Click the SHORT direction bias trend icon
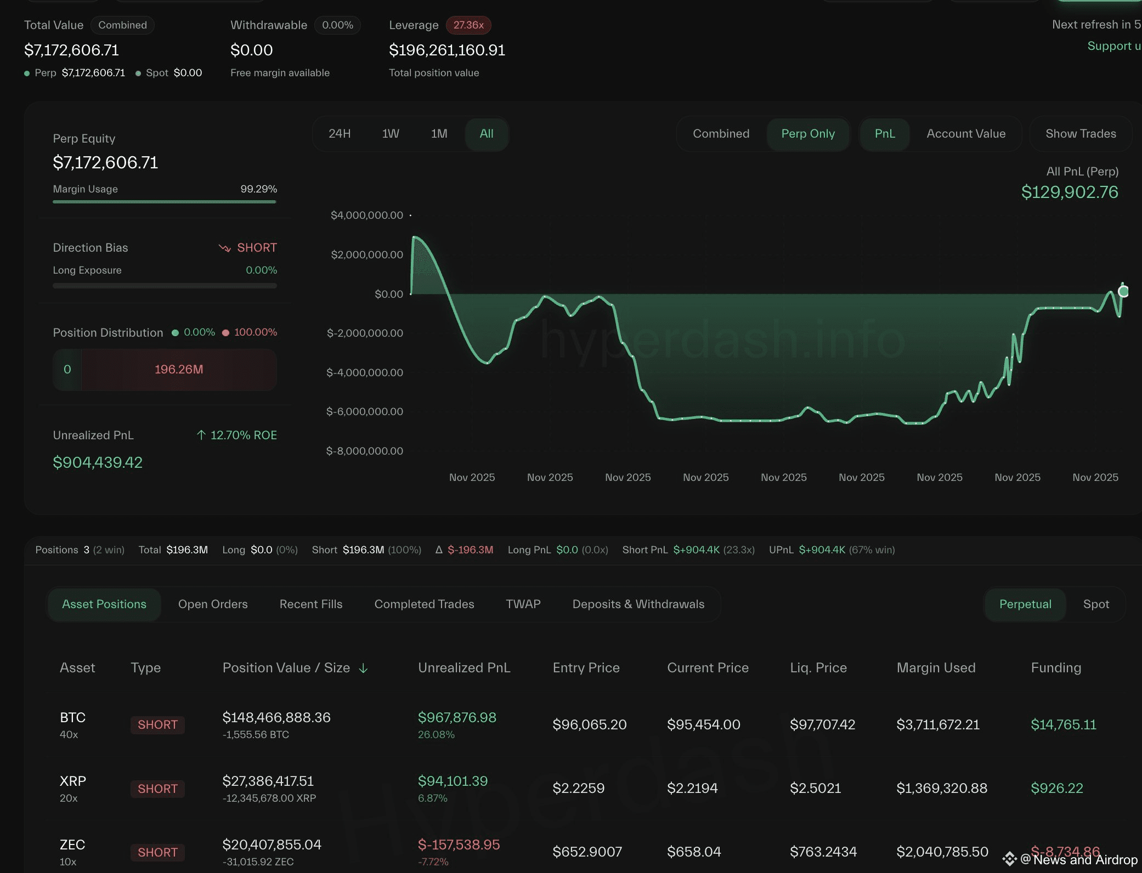This screenshot has height=873, width=1142. coord(224,248)
